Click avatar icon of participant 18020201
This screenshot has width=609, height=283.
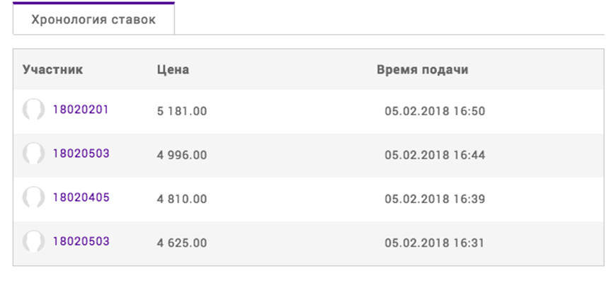point(33,110)
